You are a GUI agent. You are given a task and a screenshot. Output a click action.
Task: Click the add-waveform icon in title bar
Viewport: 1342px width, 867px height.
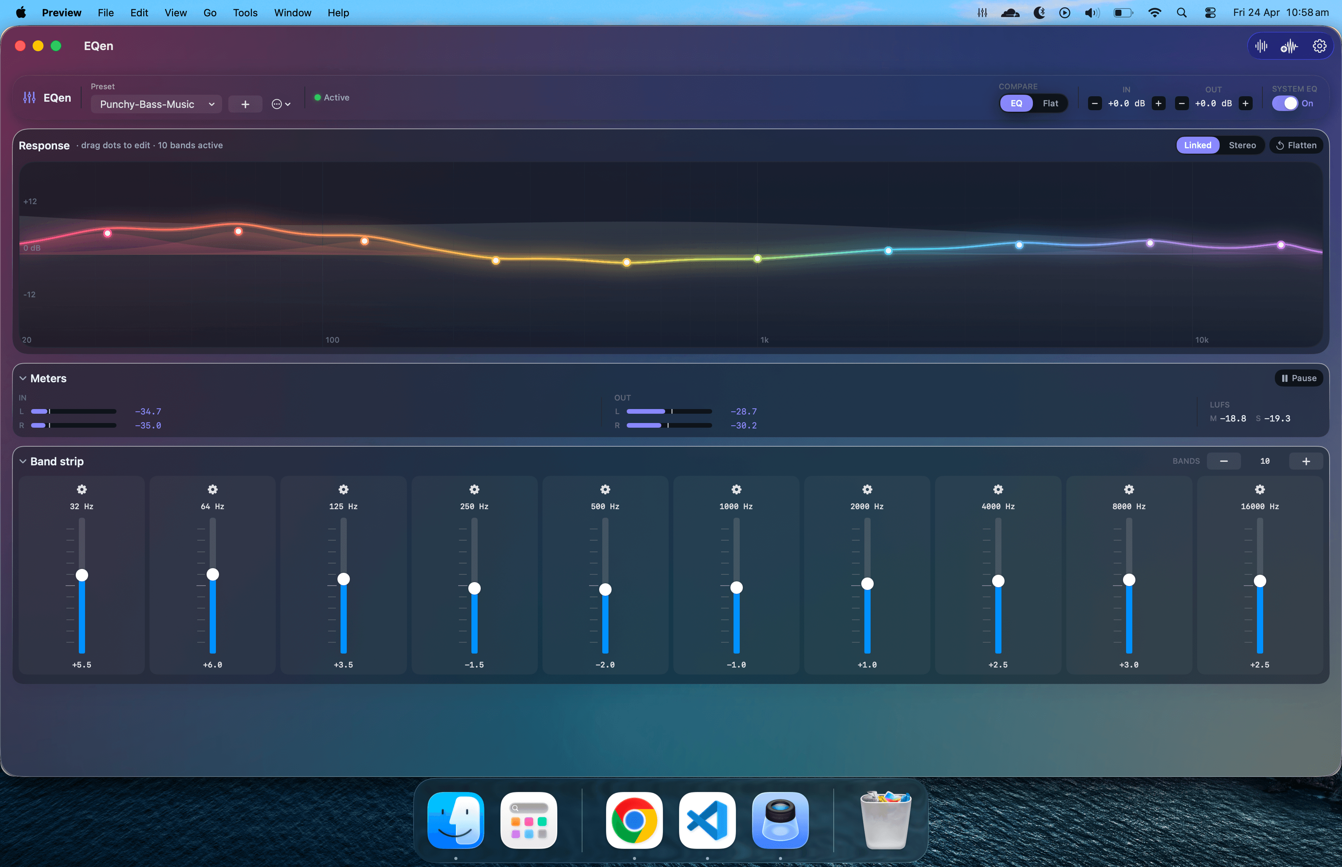point(1289,46)
